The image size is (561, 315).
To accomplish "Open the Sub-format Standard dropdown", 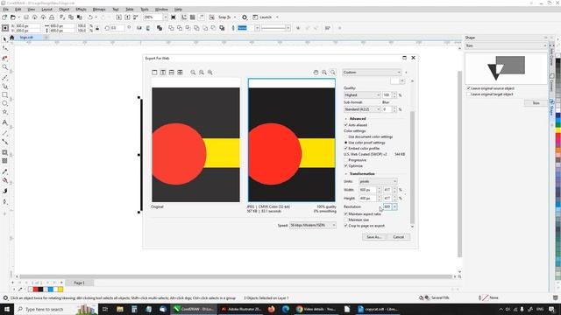I will click(362, 109).
